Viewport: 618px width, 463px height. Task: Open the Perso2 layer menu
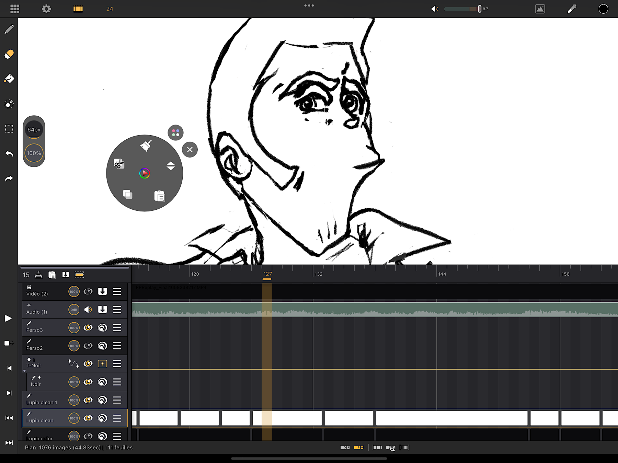[117, 346]
